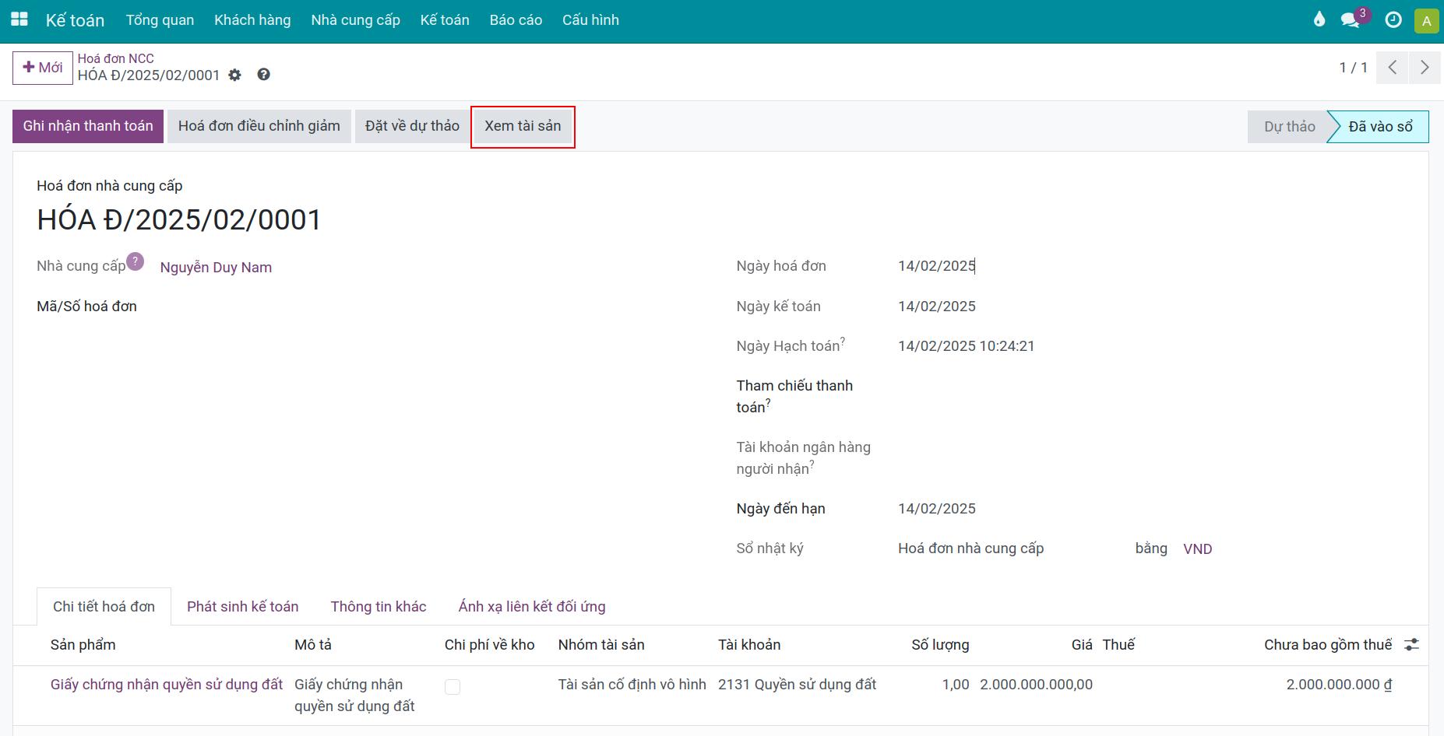
Task: Click the help question mark icon
Action: point(264,75)
